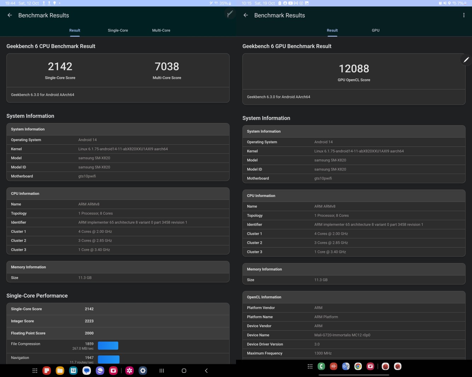Switch to the GPU tab
This screenshot has height=377, width=472.
376,30
